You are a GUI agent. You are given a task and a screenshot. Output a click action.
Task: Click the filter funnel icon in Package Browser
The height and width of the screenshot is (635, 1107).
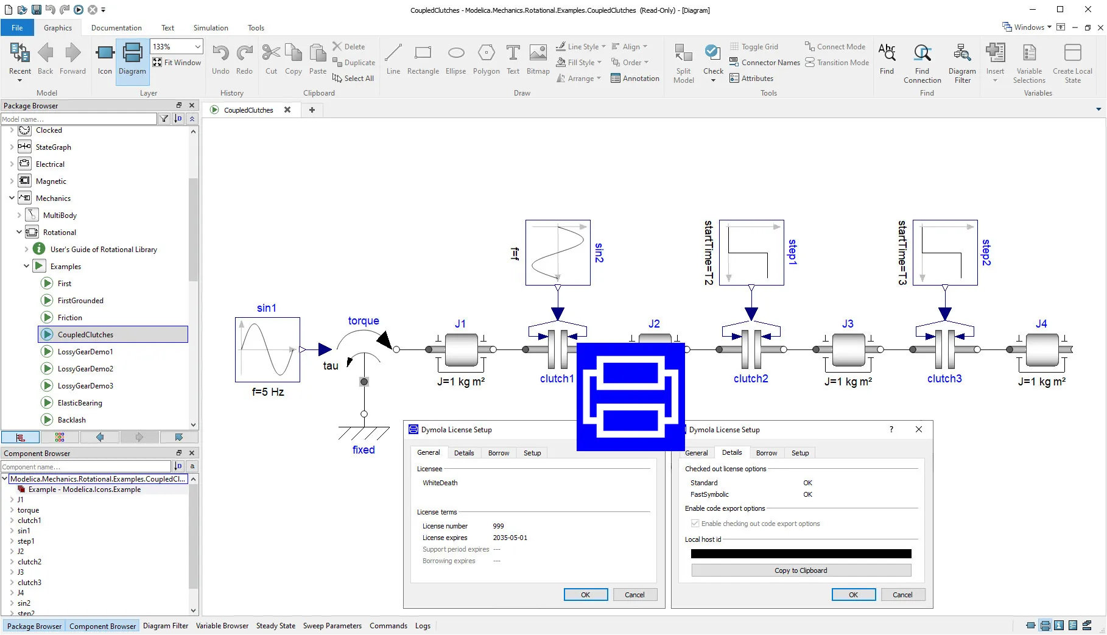click(164, 119)
